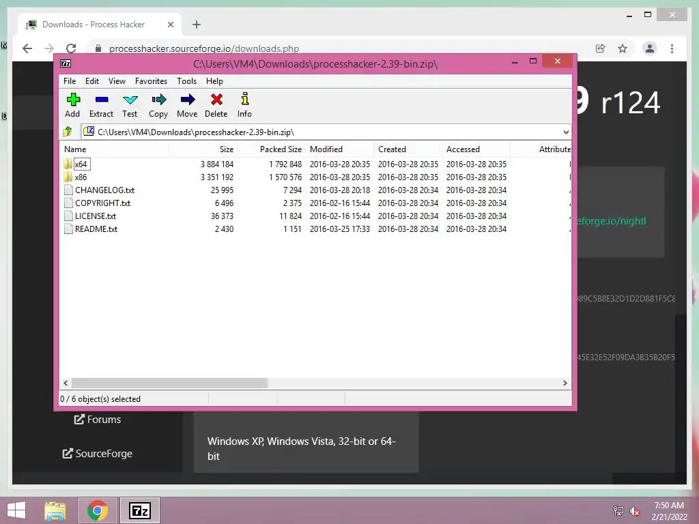Open a new Chrome tab

point(197,25)
